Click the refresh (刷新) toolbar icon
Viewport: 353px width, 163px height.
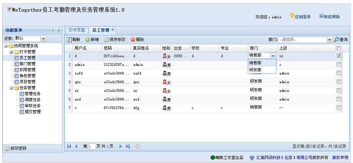coord(69,40)
